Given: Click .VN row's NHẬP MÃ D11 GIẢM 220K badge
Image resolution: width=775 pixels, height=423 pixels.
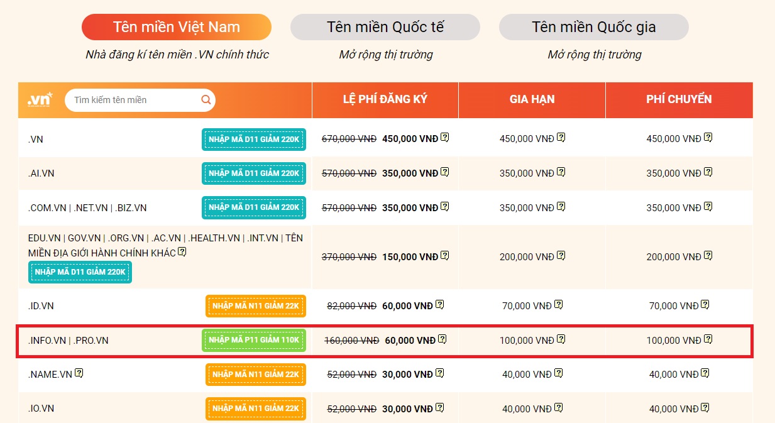Looking at the screenshot, I should (x=254, y=139).
